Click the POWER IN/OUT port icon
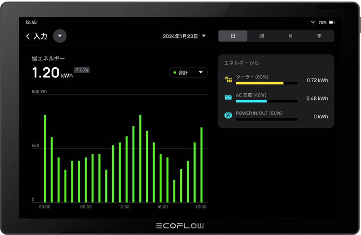Image resolution: width=361 pixels, height=235 pixels. tap(228, 116)
